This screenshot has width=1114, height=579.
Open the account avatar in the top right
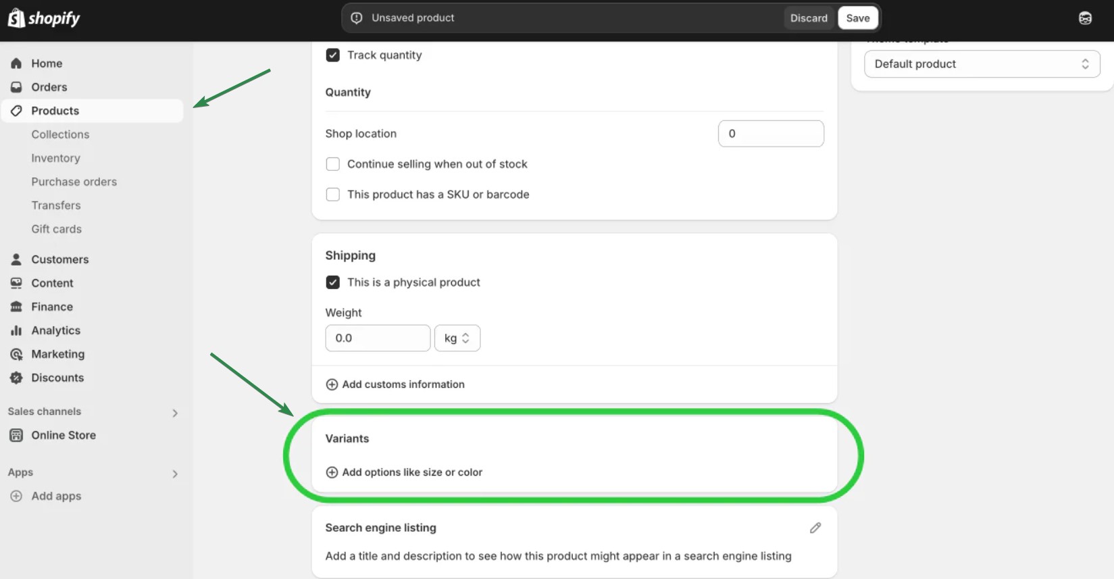(x=1085, y=18)
